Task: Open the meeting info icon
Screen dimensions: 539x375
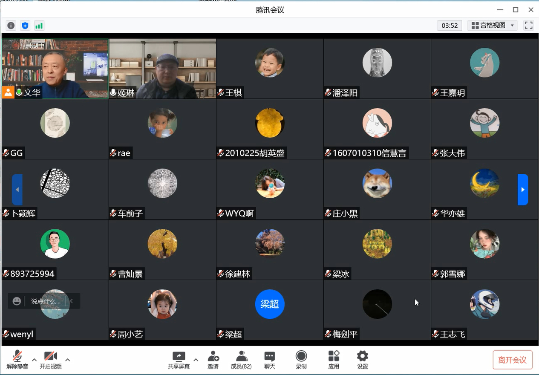Action: 11,26
